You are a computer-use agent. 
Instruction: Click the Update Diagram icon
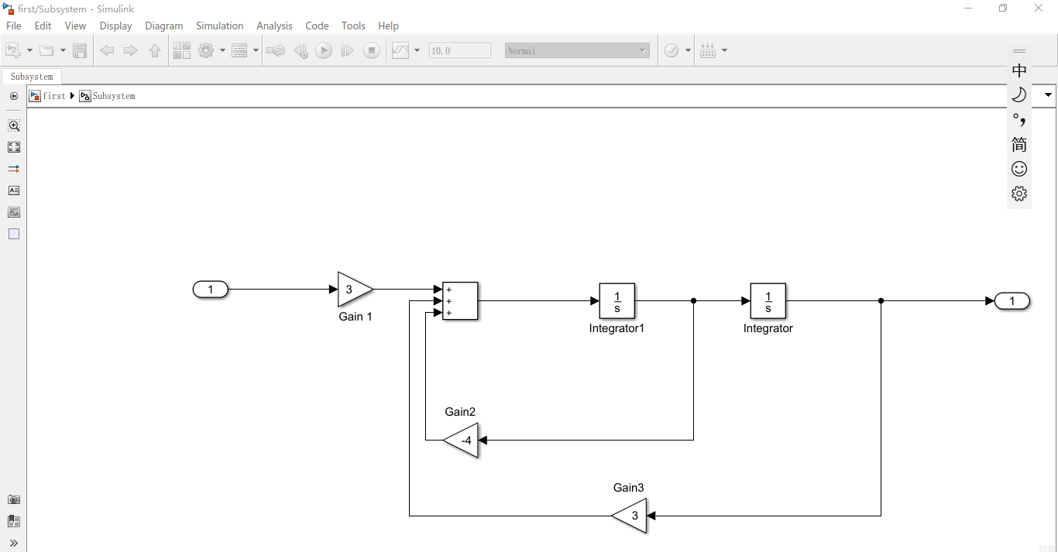(x=276, y=50)
